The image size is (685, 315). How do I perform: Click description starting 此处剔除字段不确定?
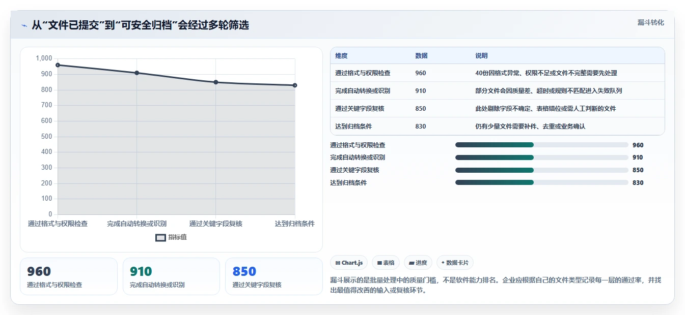click(x=545, y=109)
